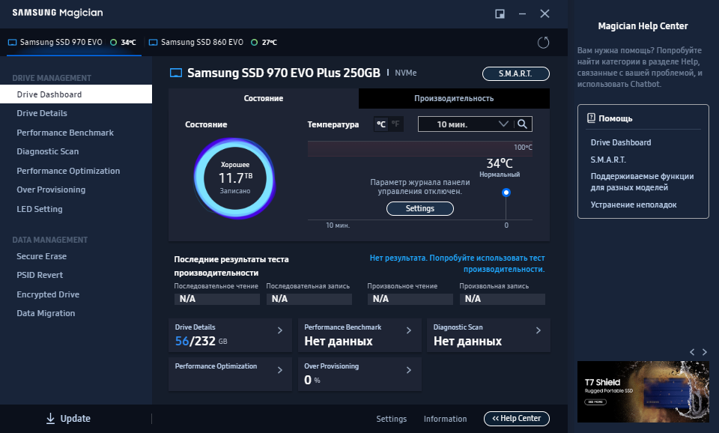Click the magnifier icon beside time dropdown
This screenshot has height=433, width=719.
tap(524, 124)
